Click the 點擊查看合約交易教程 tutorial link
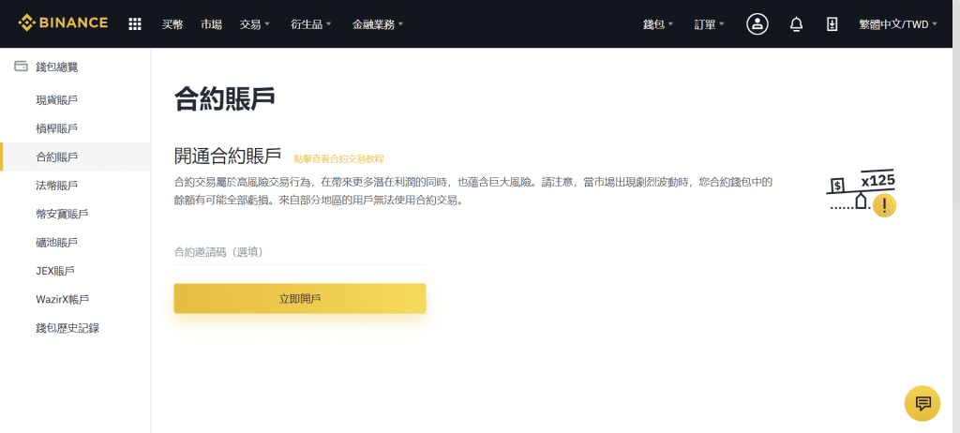The image size is (960, 433). [338, 158]
